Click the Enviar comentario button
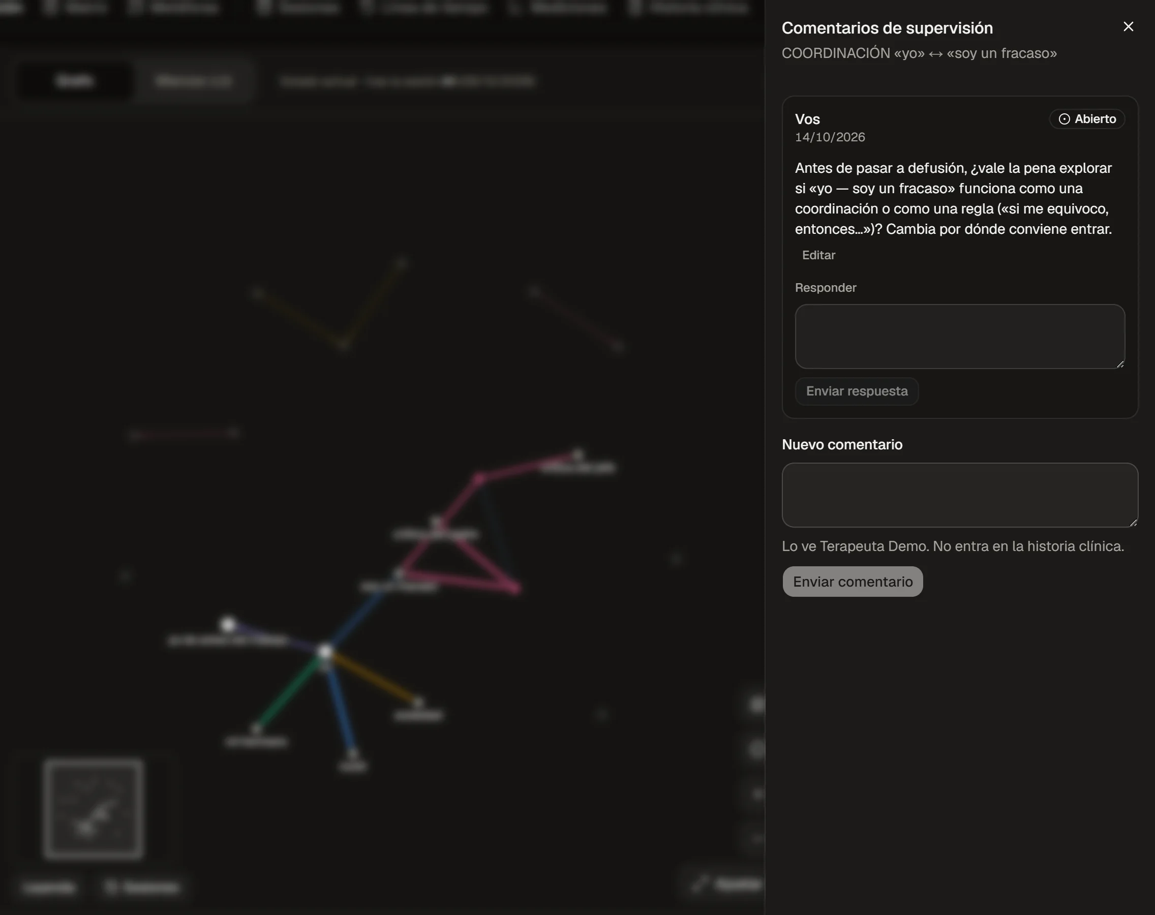Screen dimensions: 1155x915 [x=853, y=582]
